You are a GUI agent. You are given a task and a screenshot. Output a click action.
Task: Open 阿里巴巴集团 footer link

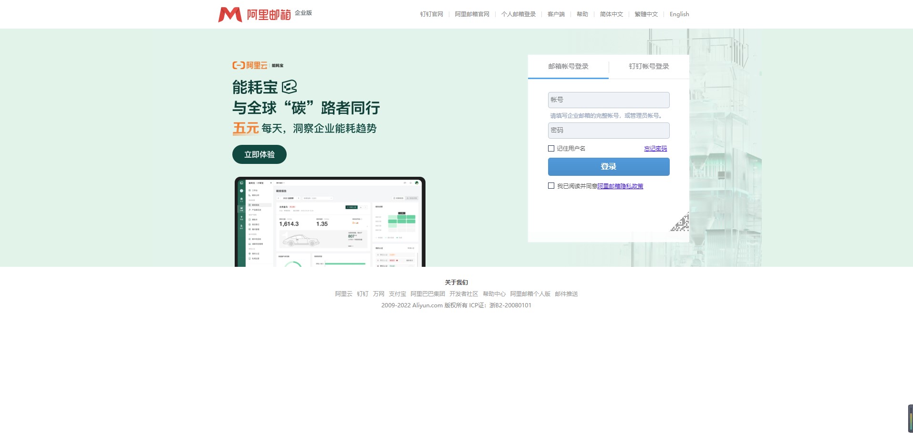[x=428, y=294]
